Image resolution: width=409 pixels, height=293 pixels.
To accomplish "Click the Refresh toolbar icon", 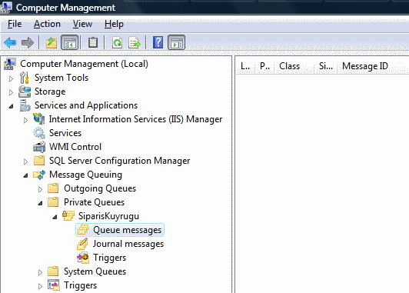I will coord(117,42).
